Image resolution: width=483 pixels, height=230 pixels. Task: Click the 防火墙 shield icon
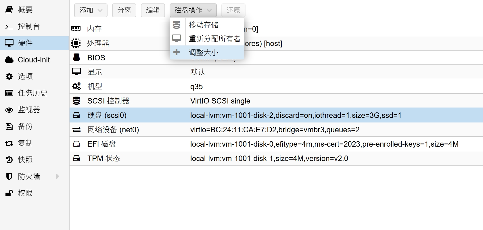click(x=9, y=177)
